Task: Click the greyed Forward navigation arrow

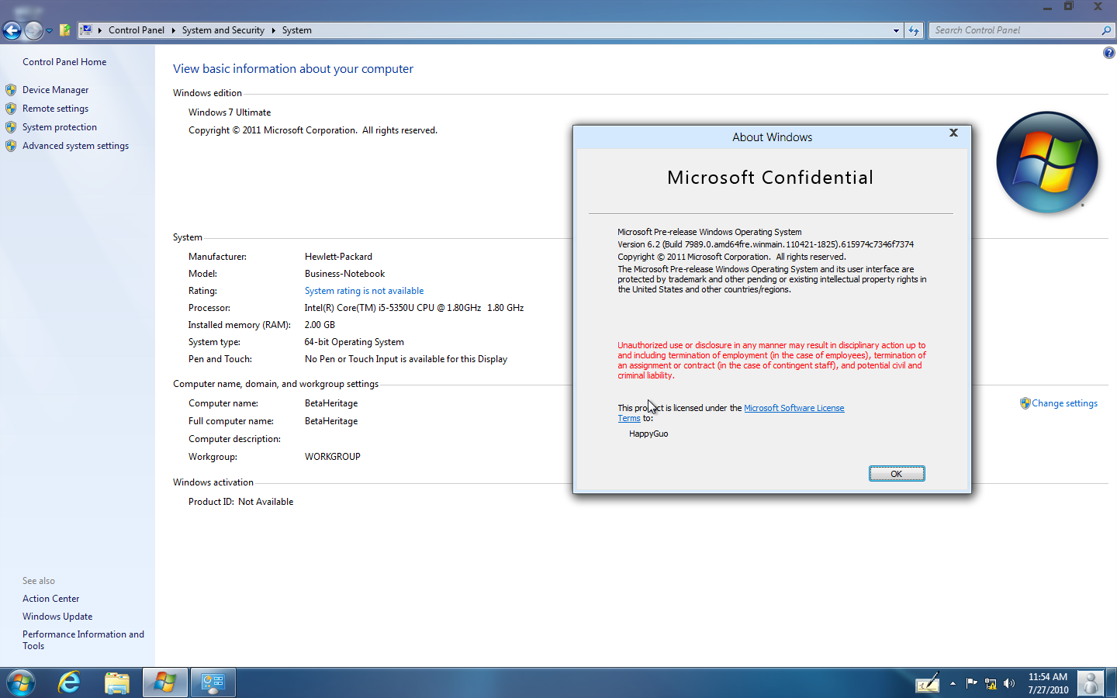Action: [33, 30]
